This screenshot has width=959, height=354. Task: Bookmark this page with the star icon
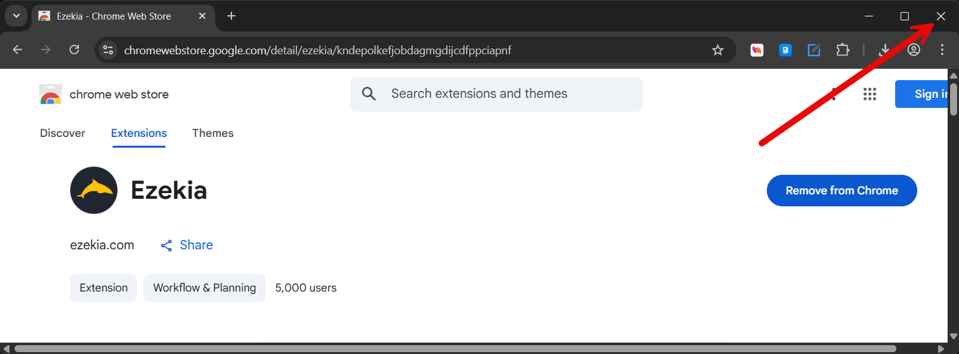[x=718, y=50]
